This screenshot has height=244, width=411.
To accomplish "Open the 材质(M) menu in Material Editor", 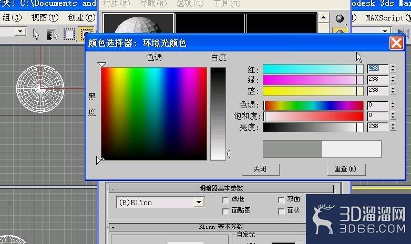I will coord(116,3).
